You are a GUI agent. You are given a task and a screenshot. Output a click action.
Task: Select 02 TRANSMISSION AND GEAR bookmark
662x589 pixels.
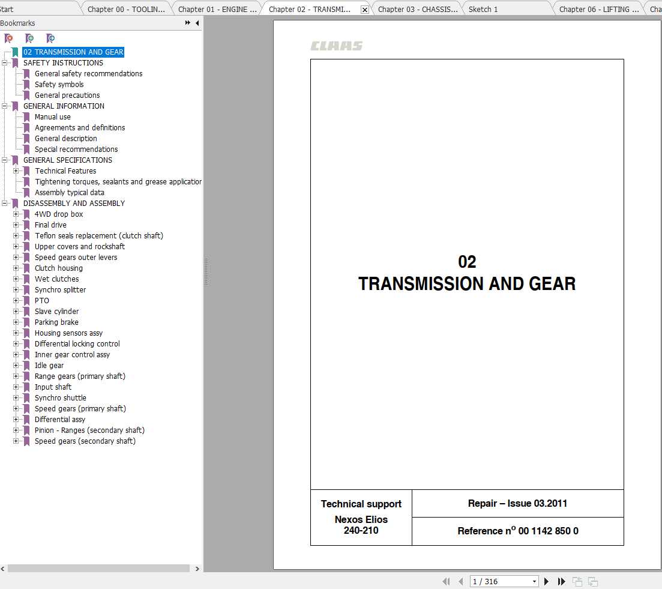click(x=73, y=52)
